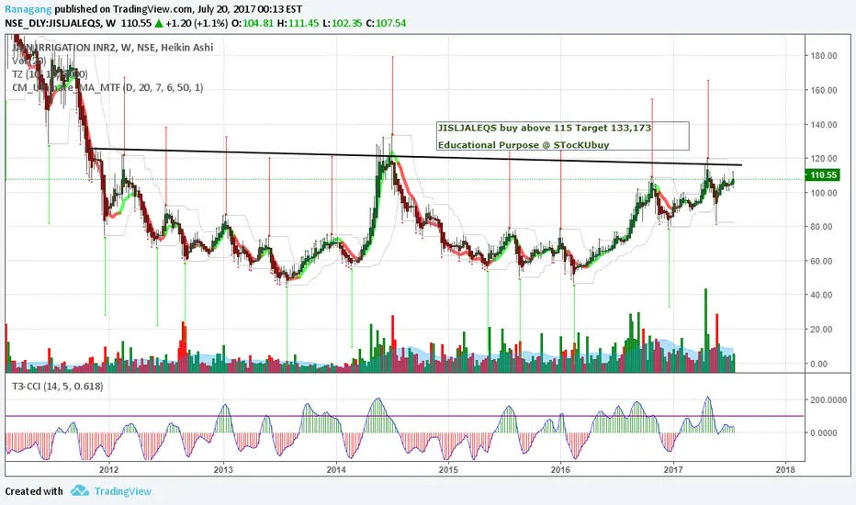The height and width of the screenshot is (505, 856).
Task: Click the 'Educational Purpose @ SToCKUbuy' note
Action: pyautogui.click(x=523, y=145)
